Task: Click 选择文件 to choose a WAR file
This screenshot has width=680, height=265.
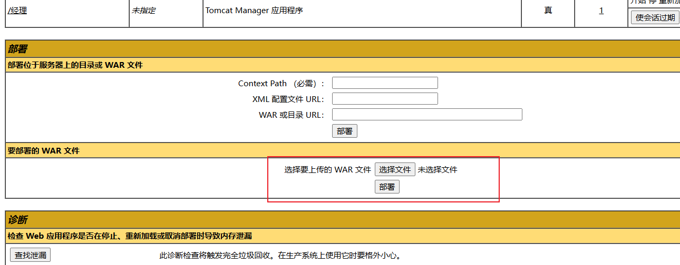Action: [x=395, y=169]
